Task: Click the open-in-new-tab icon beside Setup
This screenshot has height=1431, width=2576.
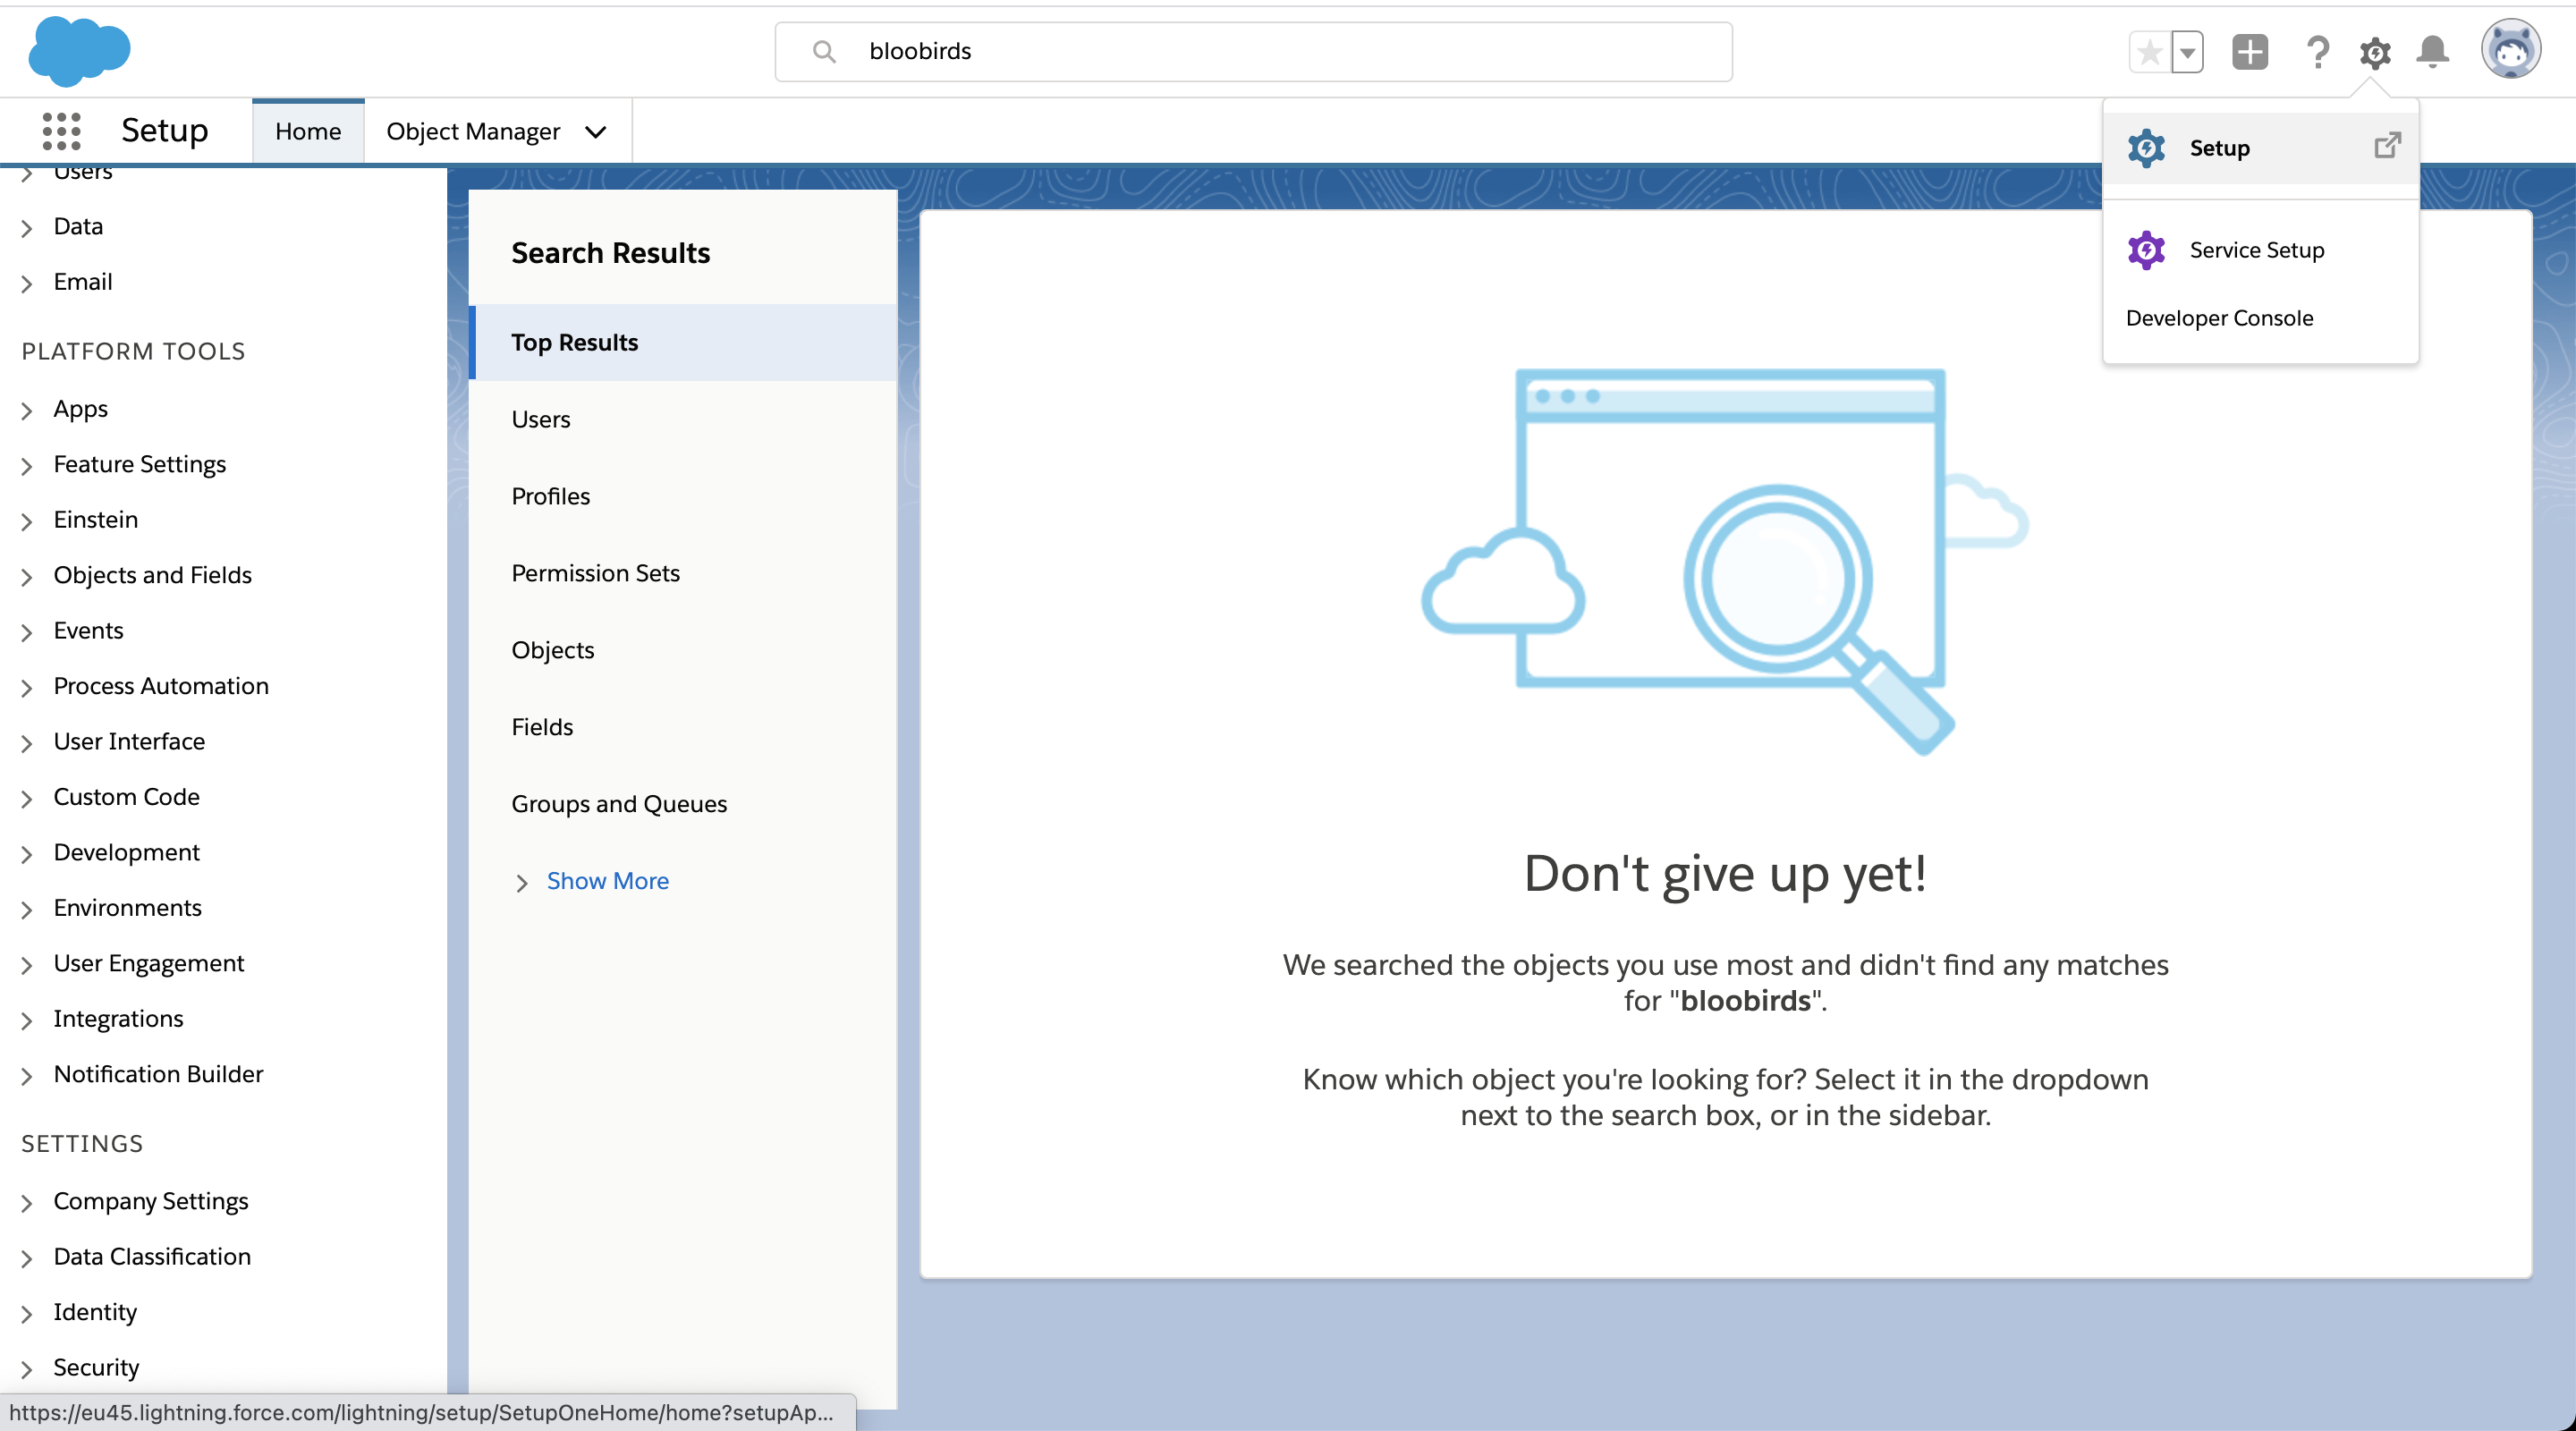Action: [x=2387, y=146]
